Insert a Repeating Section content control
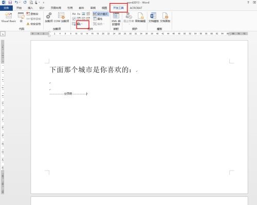Screen dimensions: 257x205 pyautogui.click(x=74, y=24)
